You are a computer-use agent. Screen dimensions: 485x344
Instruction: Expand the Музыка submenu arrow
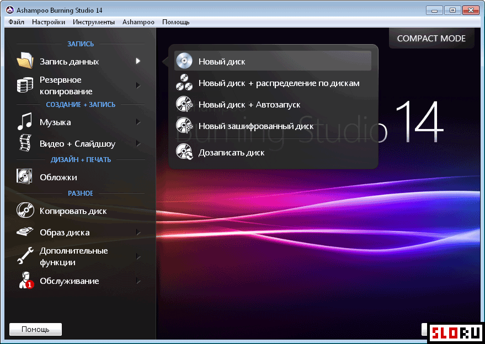(138, 122)
